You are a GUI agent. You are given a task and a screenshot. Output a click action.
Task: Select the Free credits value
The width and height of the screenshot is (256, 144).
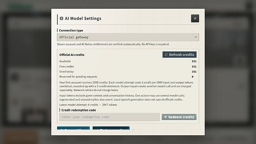(x=194, y=66)
